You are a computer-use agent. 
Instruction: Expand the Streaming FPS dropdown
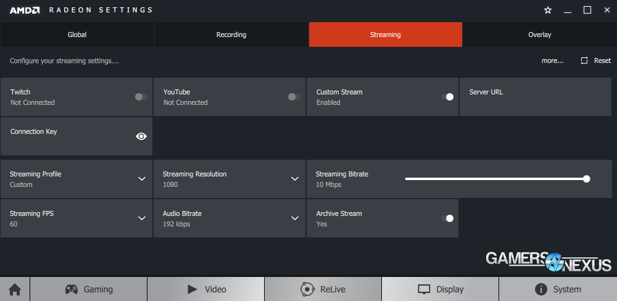tap(142, 218)
